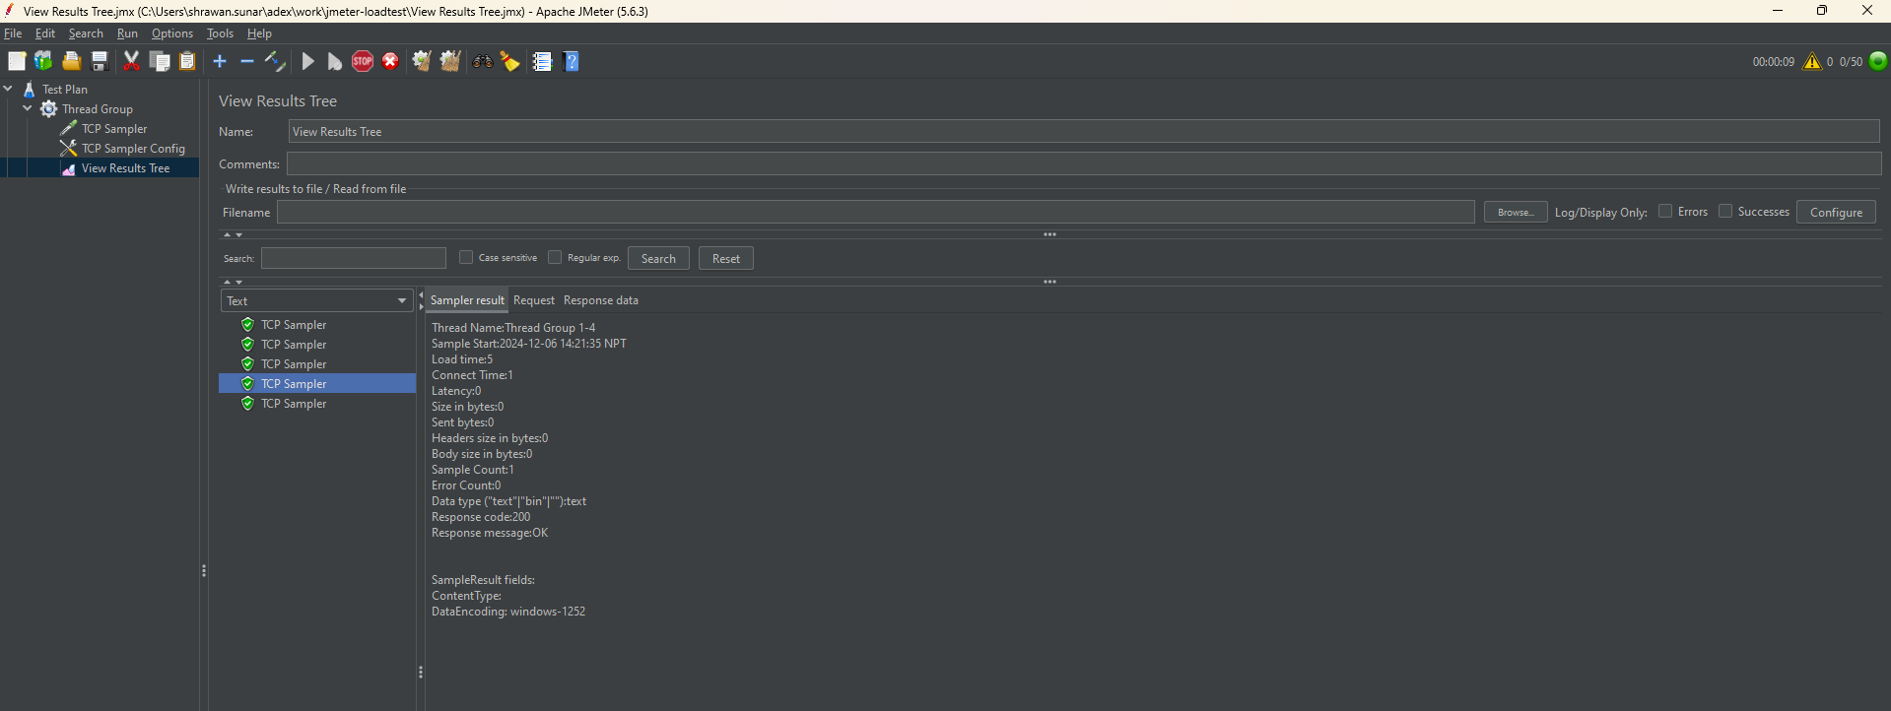
Task: Open the Tools menu
Action: point(220,33)
